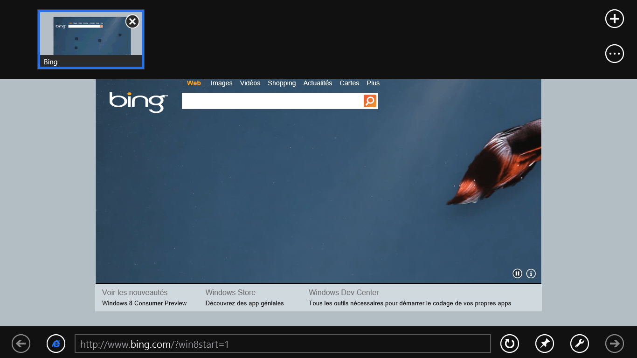Switch to Vidéos search tab
This screenshot has width=637, height=358.
point(250,83)
